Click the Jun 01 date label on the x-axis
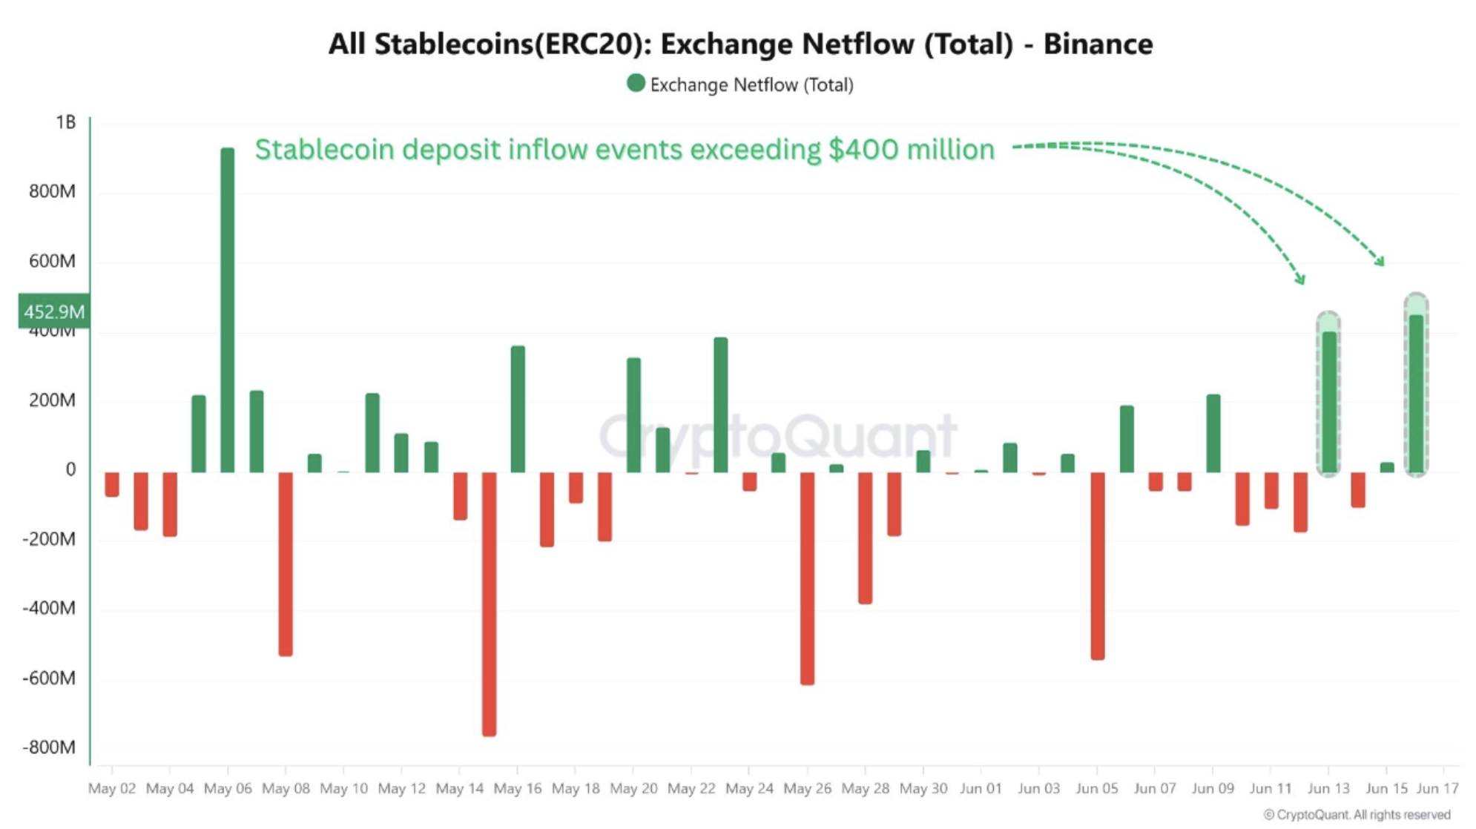1476x829 pixels. (981, 788)
